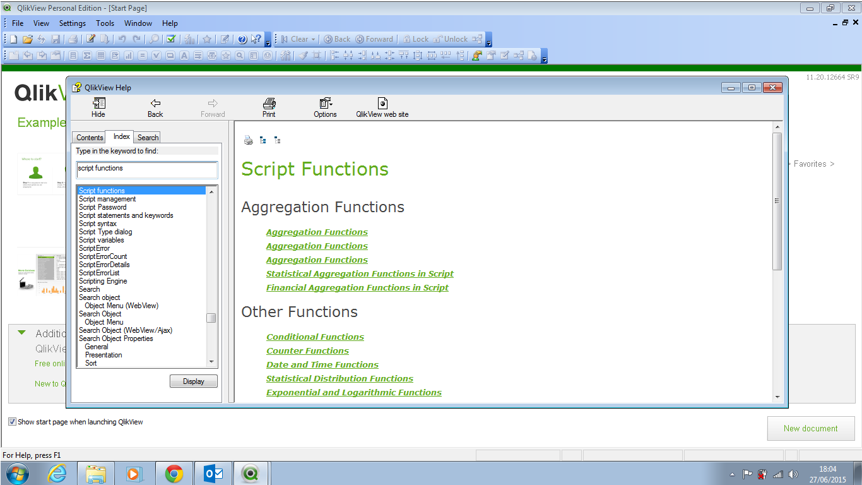Open the Help menu
Image resolution: width=862 pixels, height=485 pixels.
[170, 23]
